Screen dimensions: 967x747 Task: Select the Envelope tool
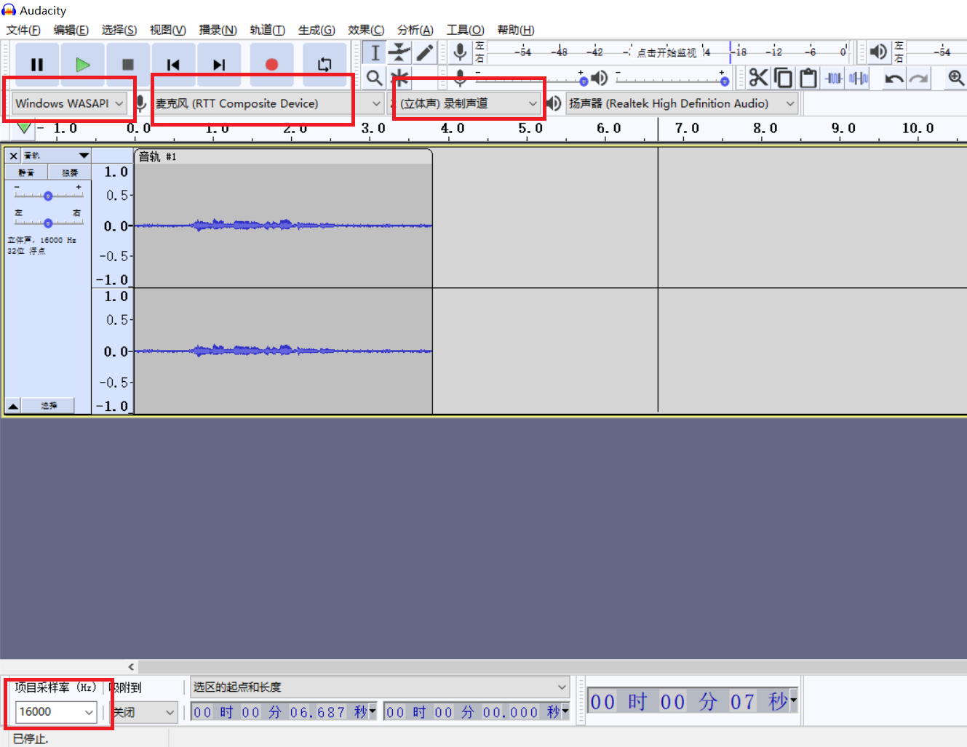pos(399,52)
